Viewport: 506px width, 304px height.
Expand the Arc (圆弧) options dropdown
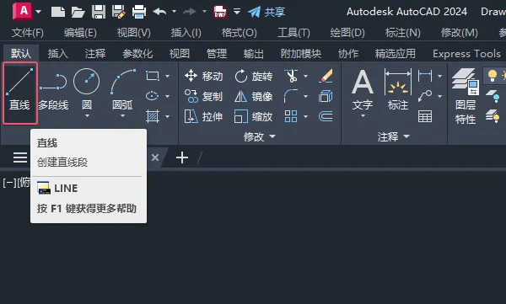(x=122, y=115)
